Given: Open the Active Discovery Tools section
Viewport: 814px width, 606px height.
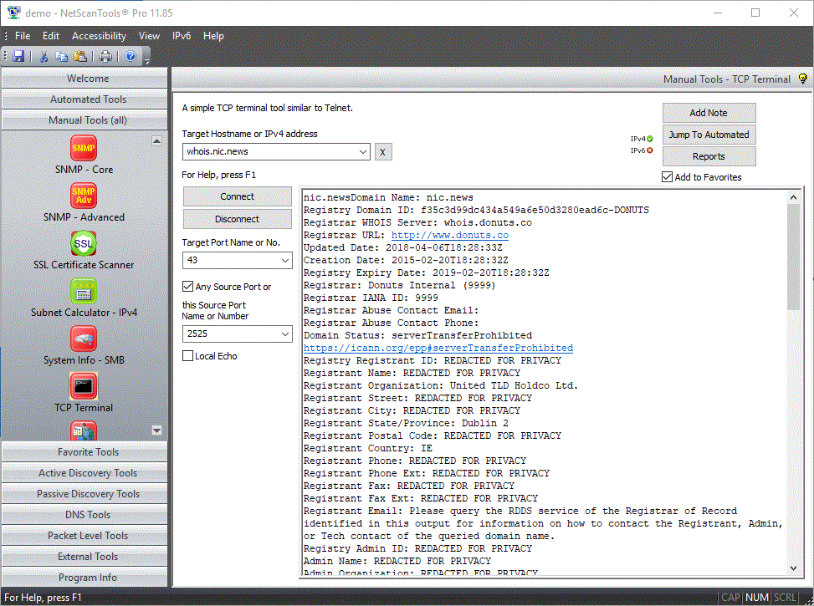Looking at the screenshot, I should (x=84, y=472).
